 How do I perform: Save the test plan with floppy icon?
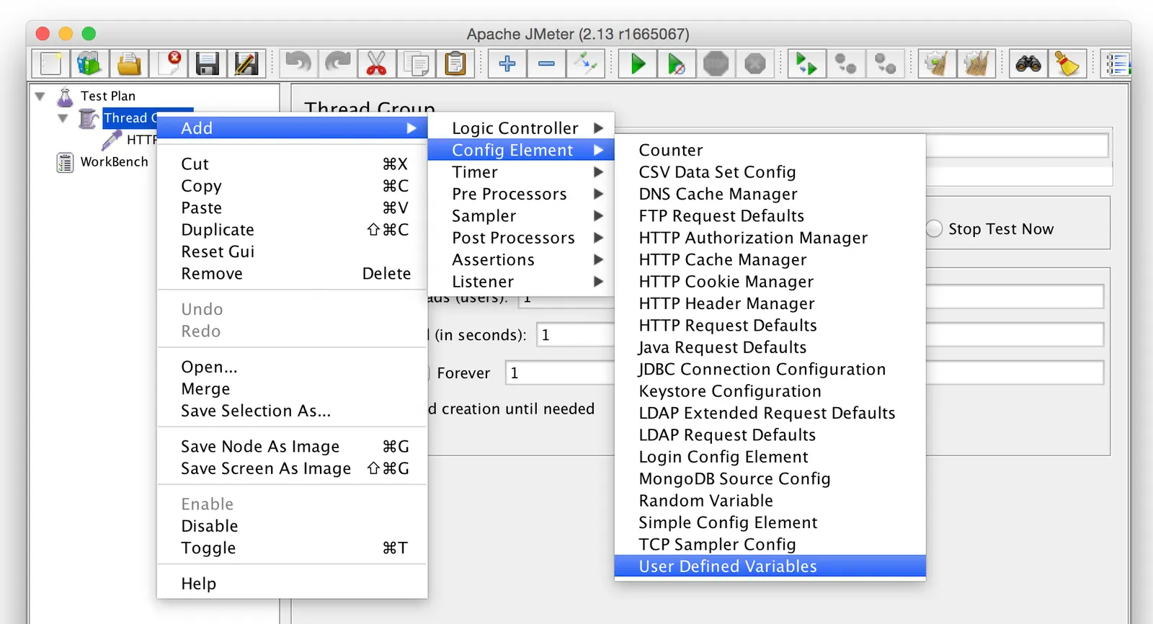click(208, 64)
